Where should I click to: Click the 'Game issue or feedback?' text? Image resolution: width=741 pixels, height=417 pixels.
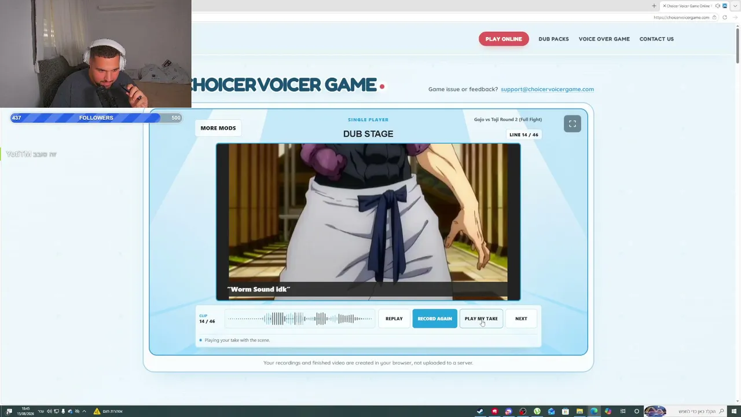463,89
